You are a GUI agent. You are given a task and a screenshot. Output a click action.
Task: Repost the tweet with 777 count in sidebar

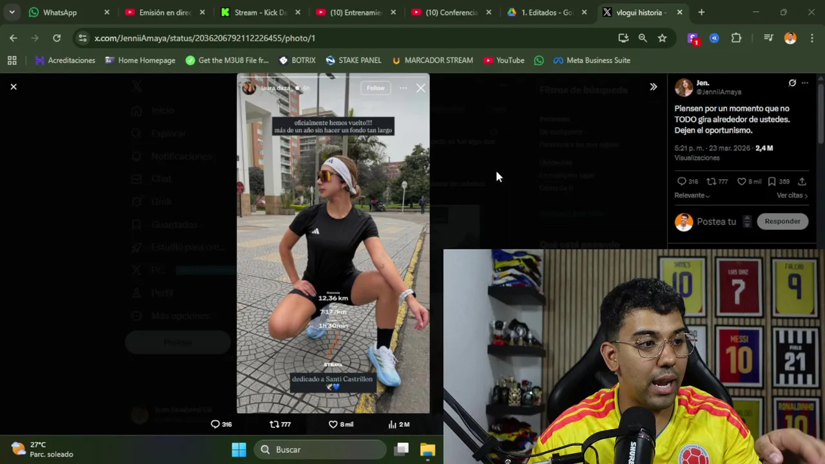click(x=717, y=182)
